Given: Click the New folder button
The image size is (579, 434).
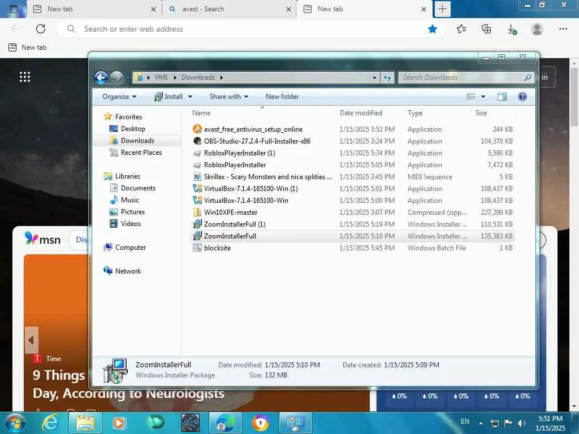Looking at the screenshot, I should coord(282,97).
